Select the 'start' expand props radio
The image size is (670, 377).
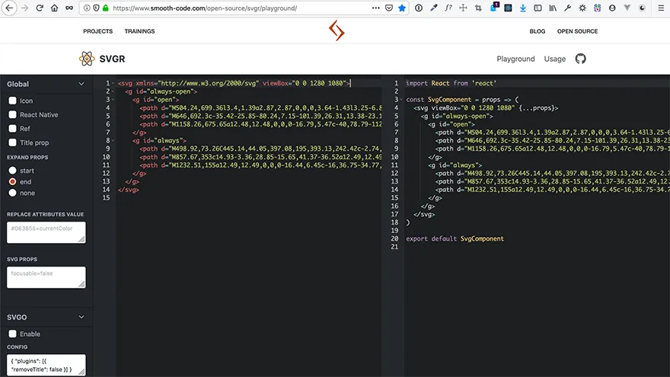click(x=12, y=171)
